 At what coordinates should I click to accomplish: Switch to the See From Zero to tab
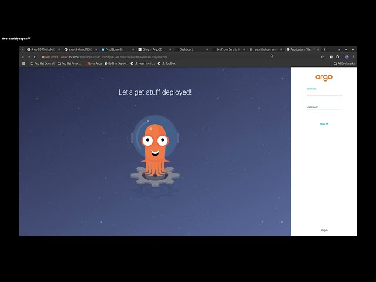229,49
